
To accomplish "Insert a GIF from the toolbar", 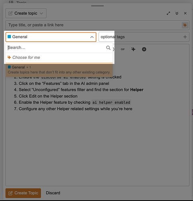I will point(123,49).
